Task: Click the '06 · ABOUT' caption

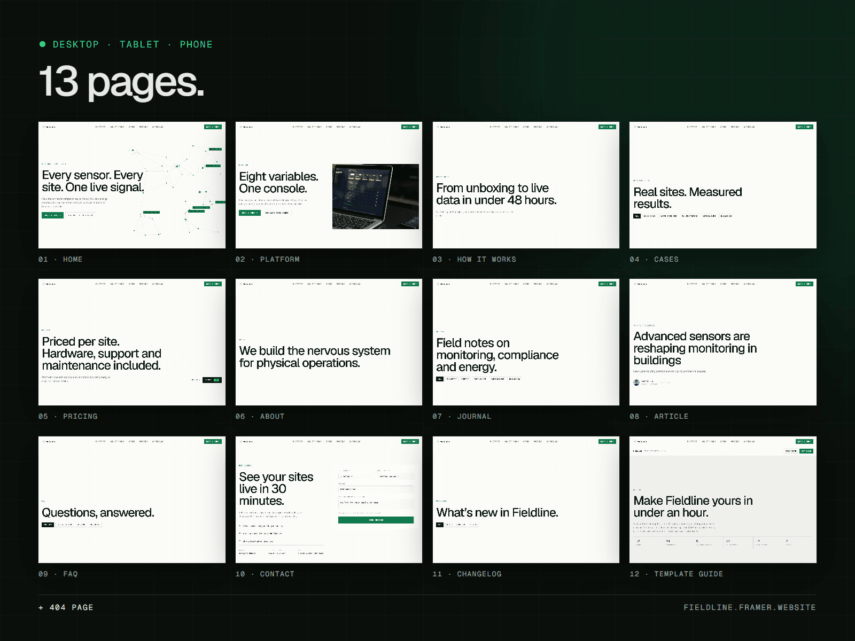Action: [260, 416]
